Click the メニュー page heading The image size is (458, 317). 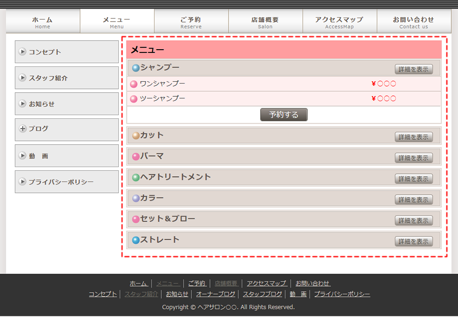click(x=147, y=50)
